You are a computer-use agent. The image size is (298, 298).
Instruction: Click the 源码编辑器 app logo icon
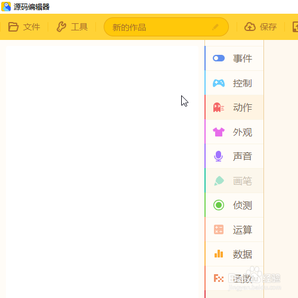click(x=6, y=7)
